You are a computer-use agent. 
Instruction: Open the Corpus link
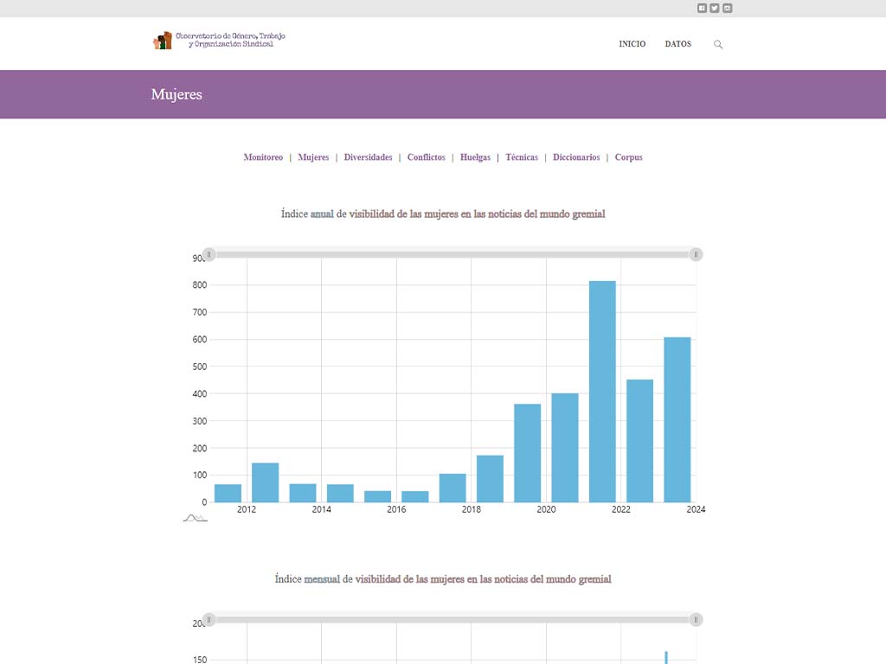628,157
